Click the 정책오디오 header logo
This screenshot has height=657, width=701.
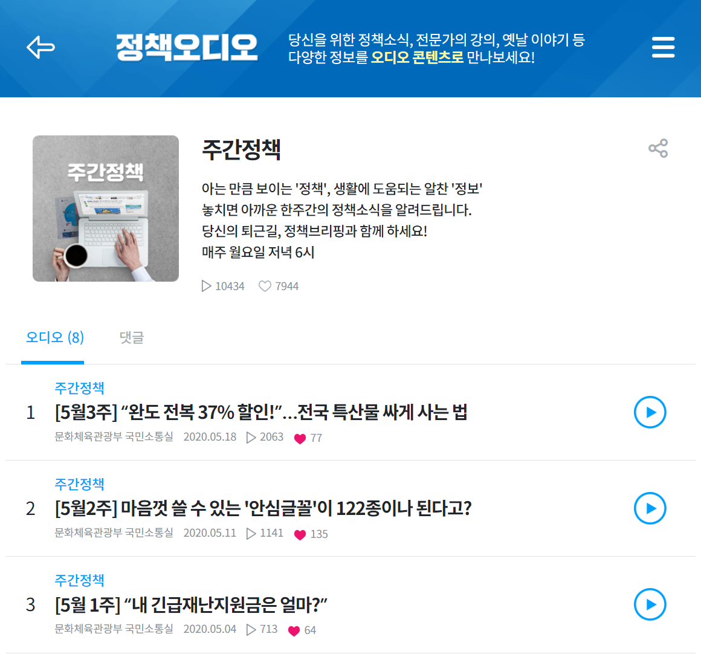187,47
